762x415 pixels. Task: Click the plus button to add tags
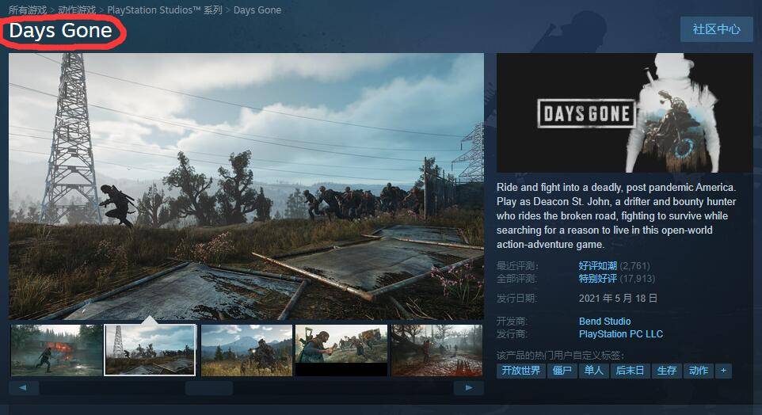(x=722, y=371)
